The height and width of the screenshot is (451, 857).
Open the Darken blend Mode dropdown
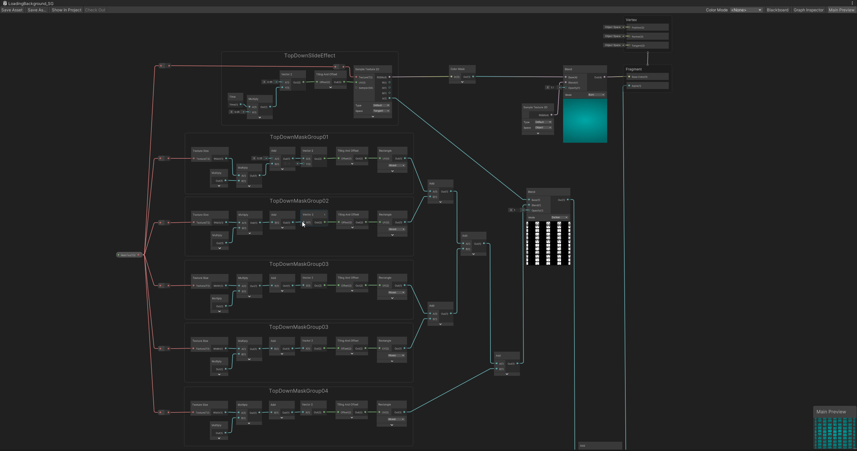tap(560, 217)
